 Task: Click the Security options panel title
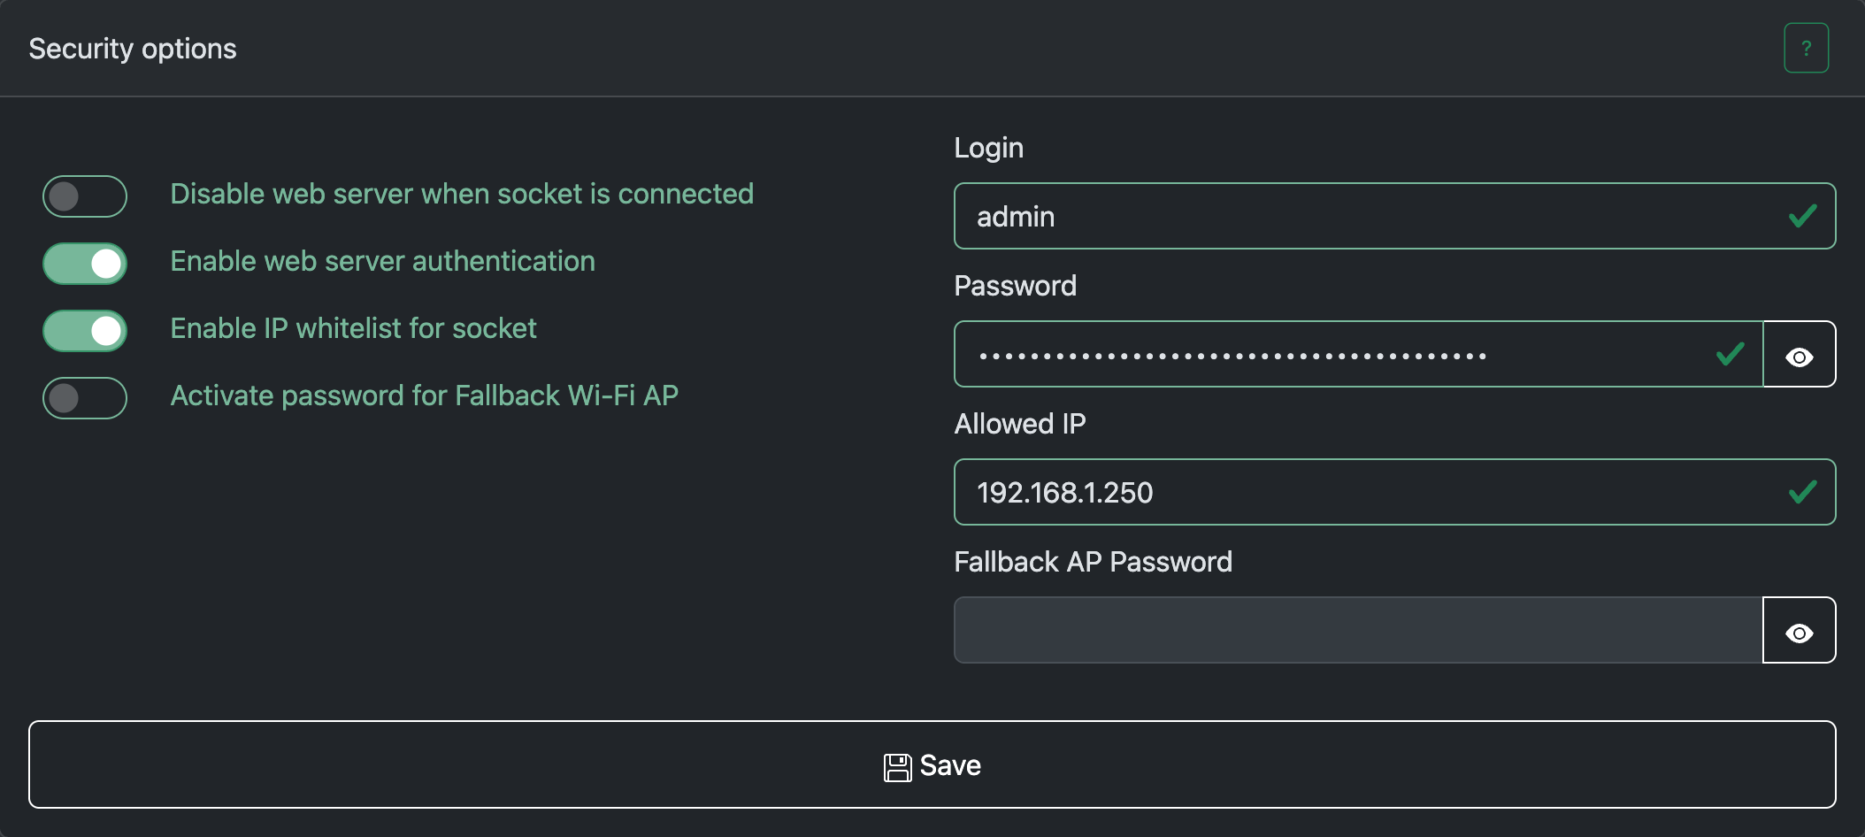133,49
